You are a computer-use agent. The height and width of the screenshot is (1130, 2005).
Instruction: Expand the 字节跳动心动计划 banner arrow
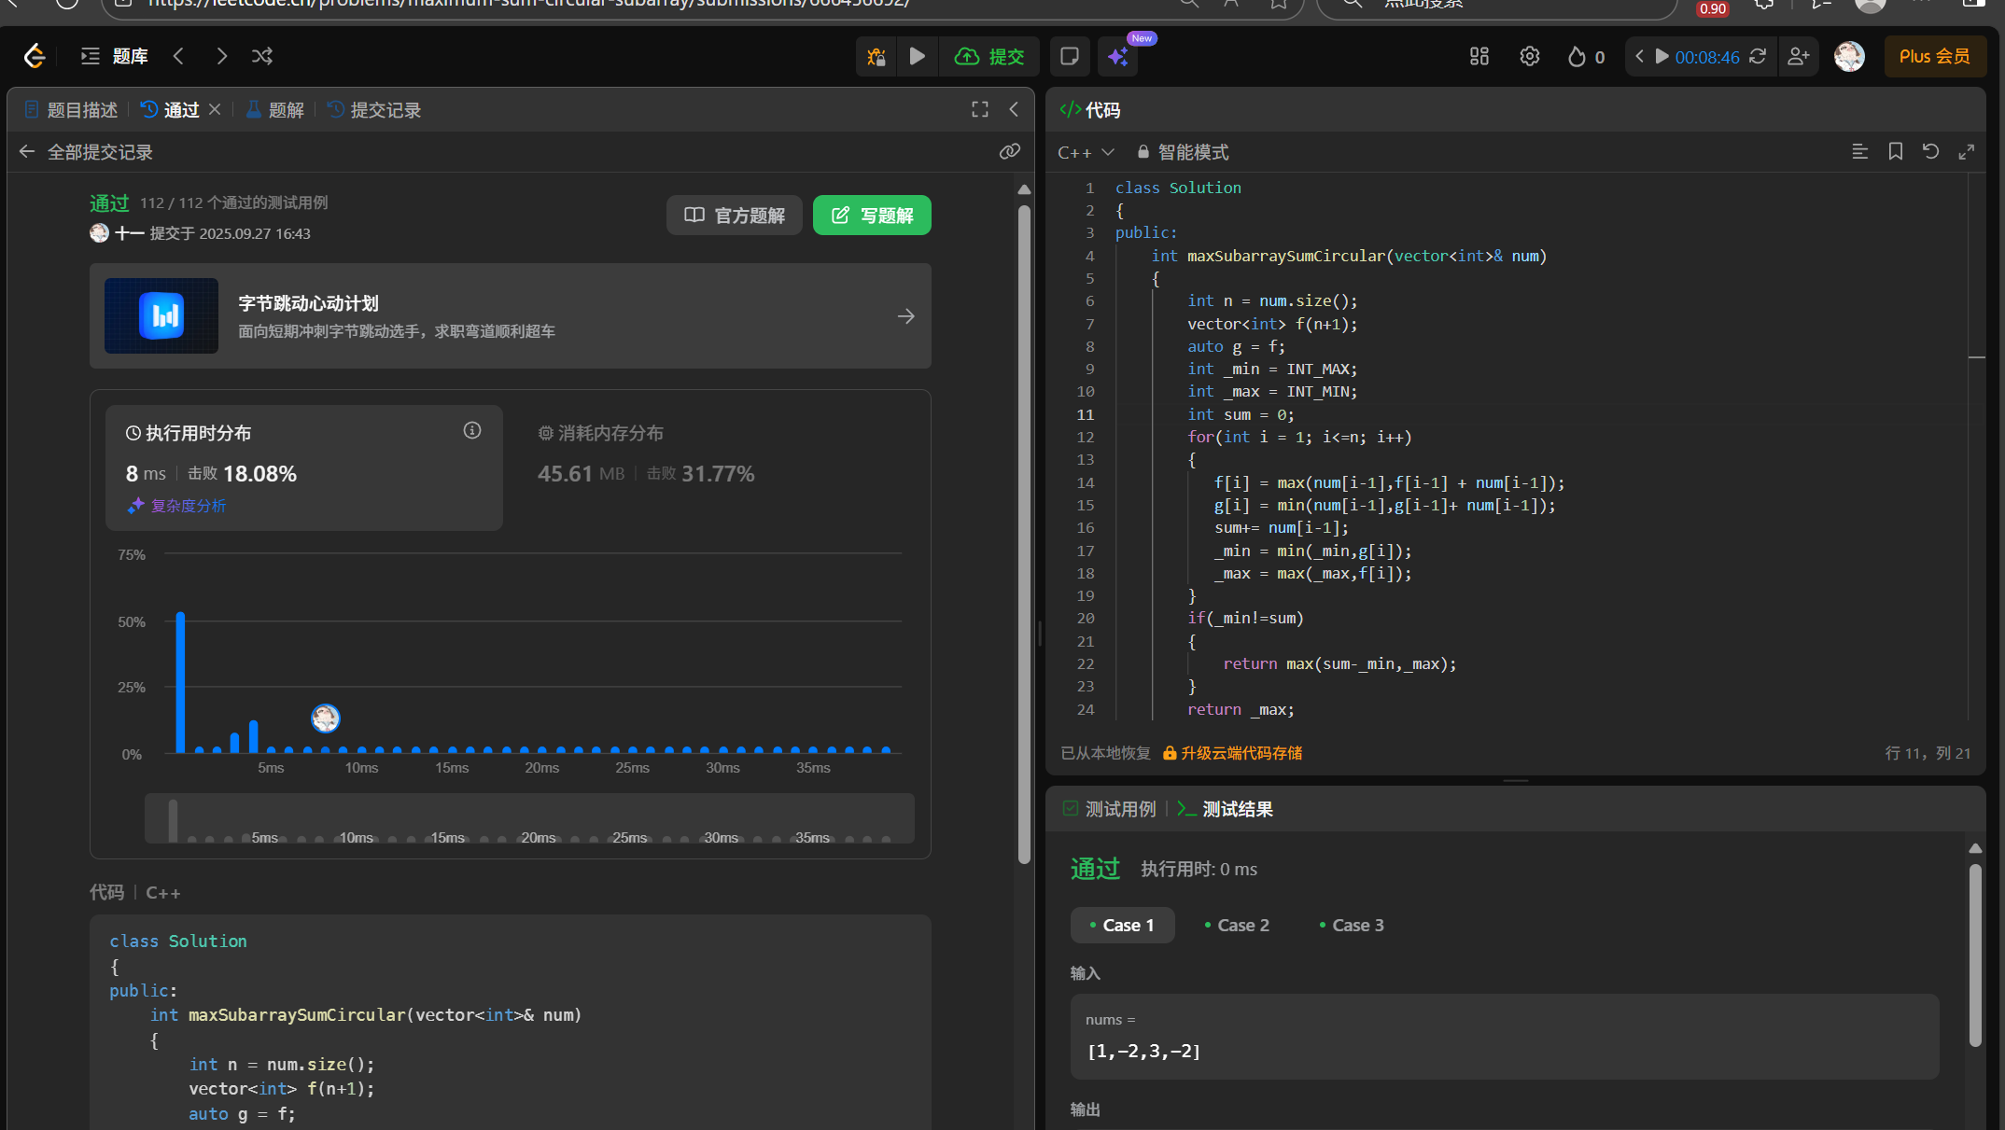tap(905, 316)
